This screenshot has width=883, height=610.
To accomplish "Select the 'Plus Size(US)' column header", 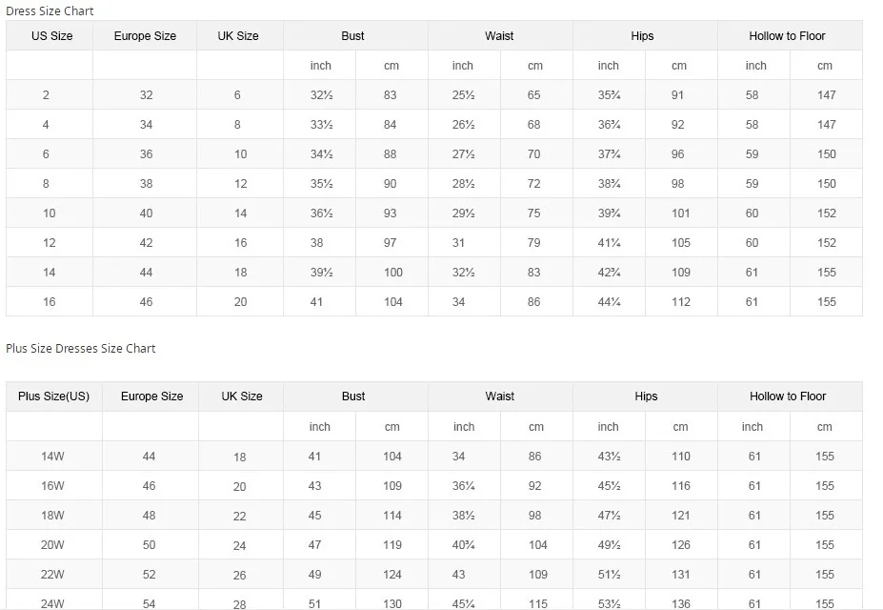I will (53, 396).
